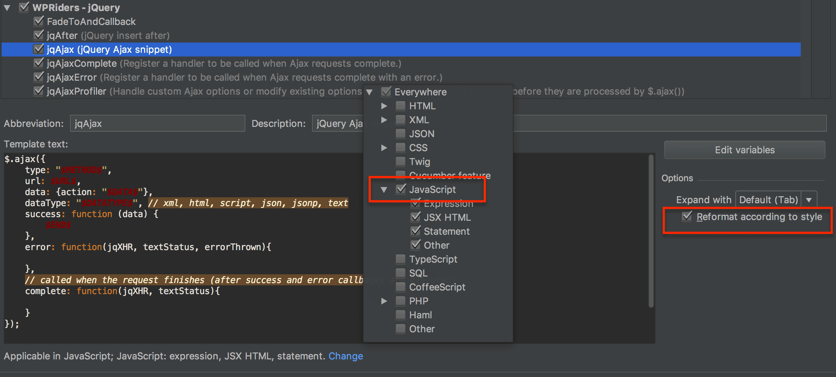The height and width of the screenshot is (377, 836).
Task: Select the FadeToAndCallback template row
Action: 401,22
